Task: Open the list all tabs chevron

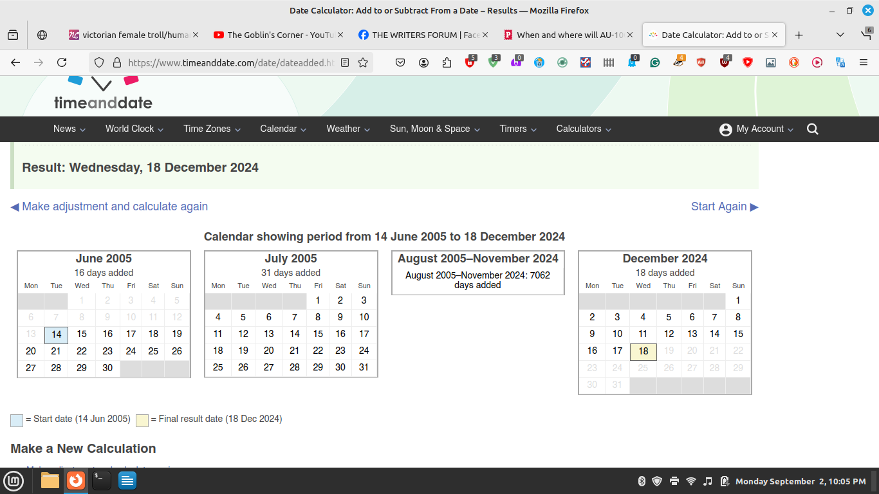Action: pos(840,35)
